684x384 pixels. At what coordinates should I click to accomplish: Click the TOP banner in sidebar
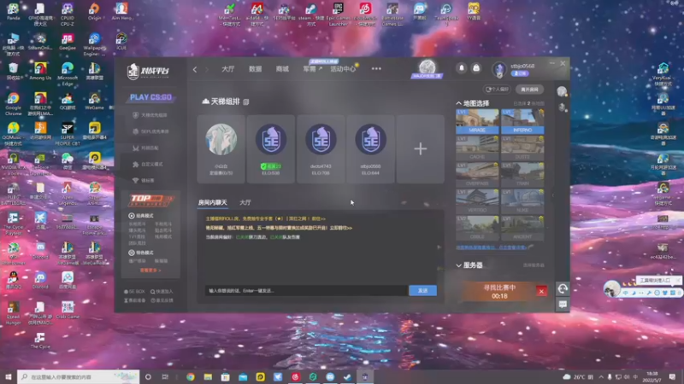tap(150, 201)
